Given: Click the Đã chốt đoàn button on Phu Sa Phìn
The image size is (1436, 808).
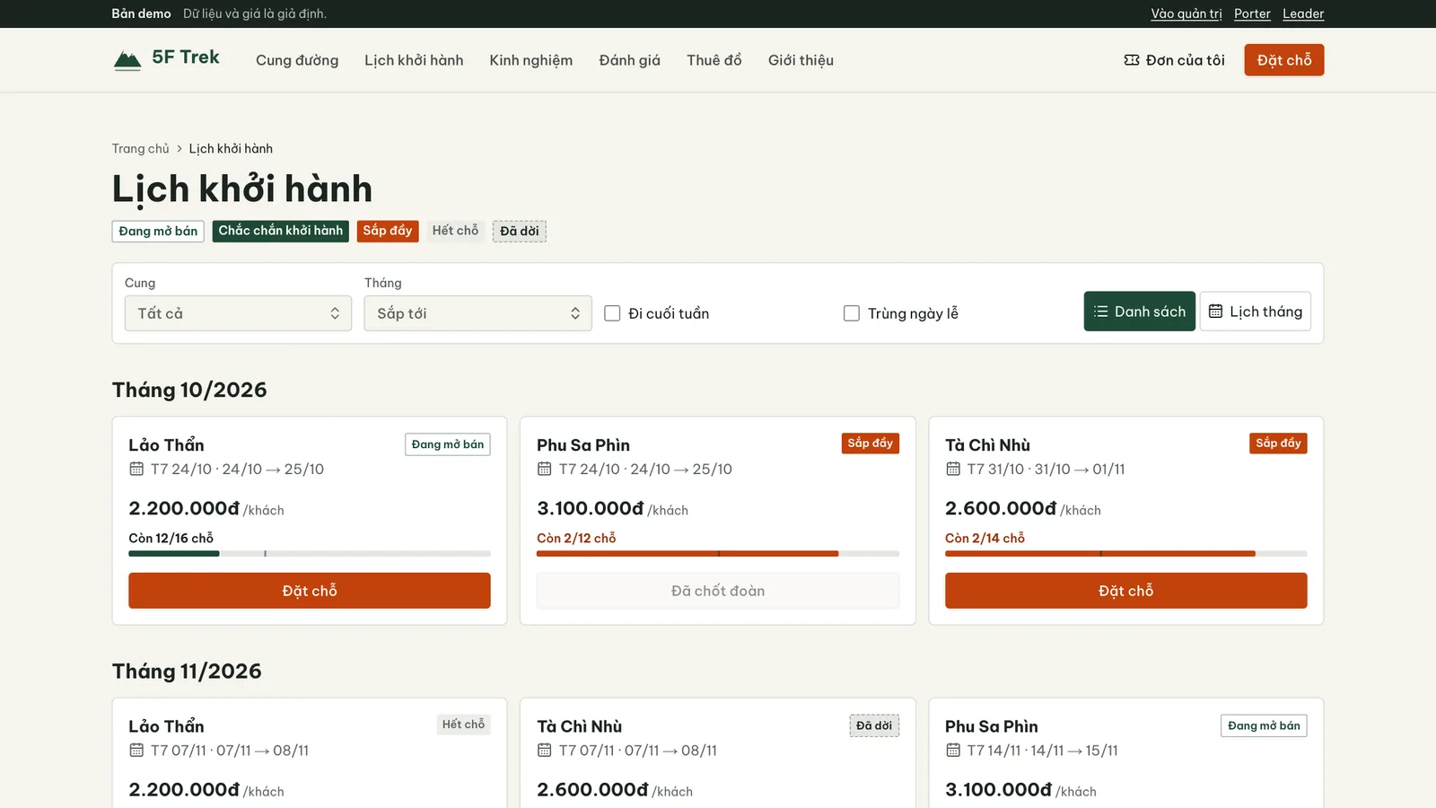Looking at the screenshot, I should 718,591.
